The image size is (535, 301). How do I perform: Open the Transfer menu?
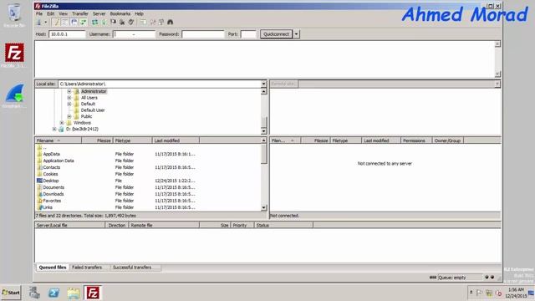click(80, 13)
